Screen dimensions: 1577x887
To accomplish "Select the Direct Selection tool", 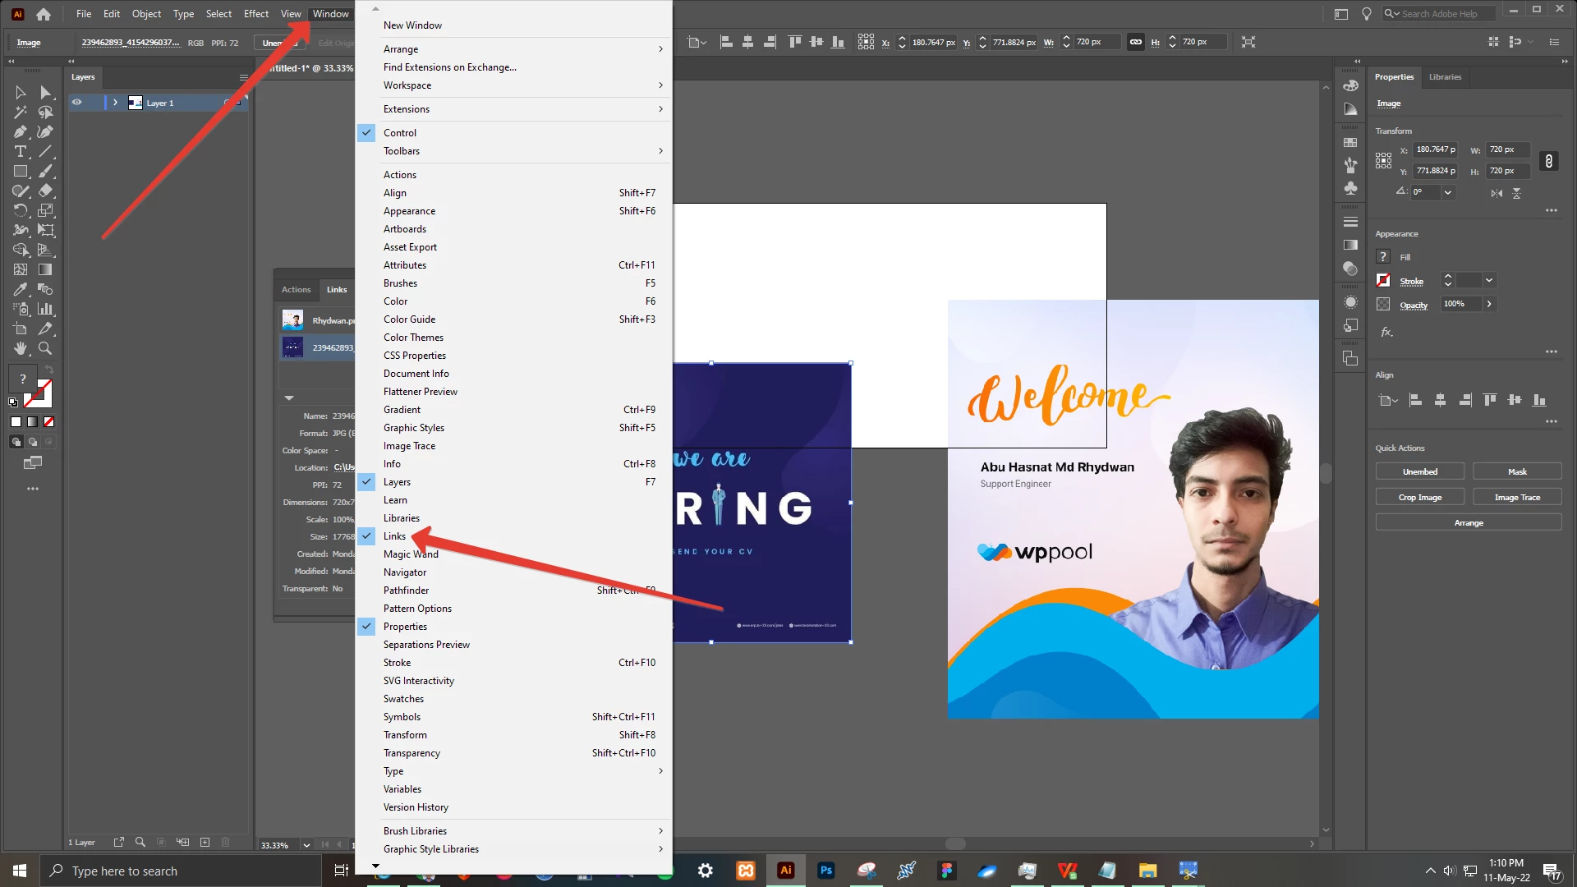I will pyautogui.click(x=45, y=93).
